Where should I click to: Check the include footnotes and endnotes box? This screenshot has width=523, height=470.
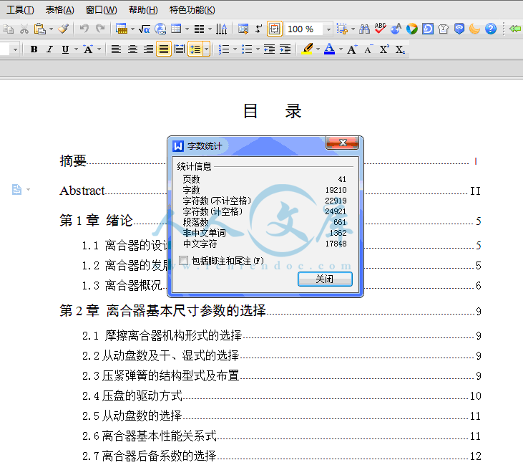click(183, 260)
